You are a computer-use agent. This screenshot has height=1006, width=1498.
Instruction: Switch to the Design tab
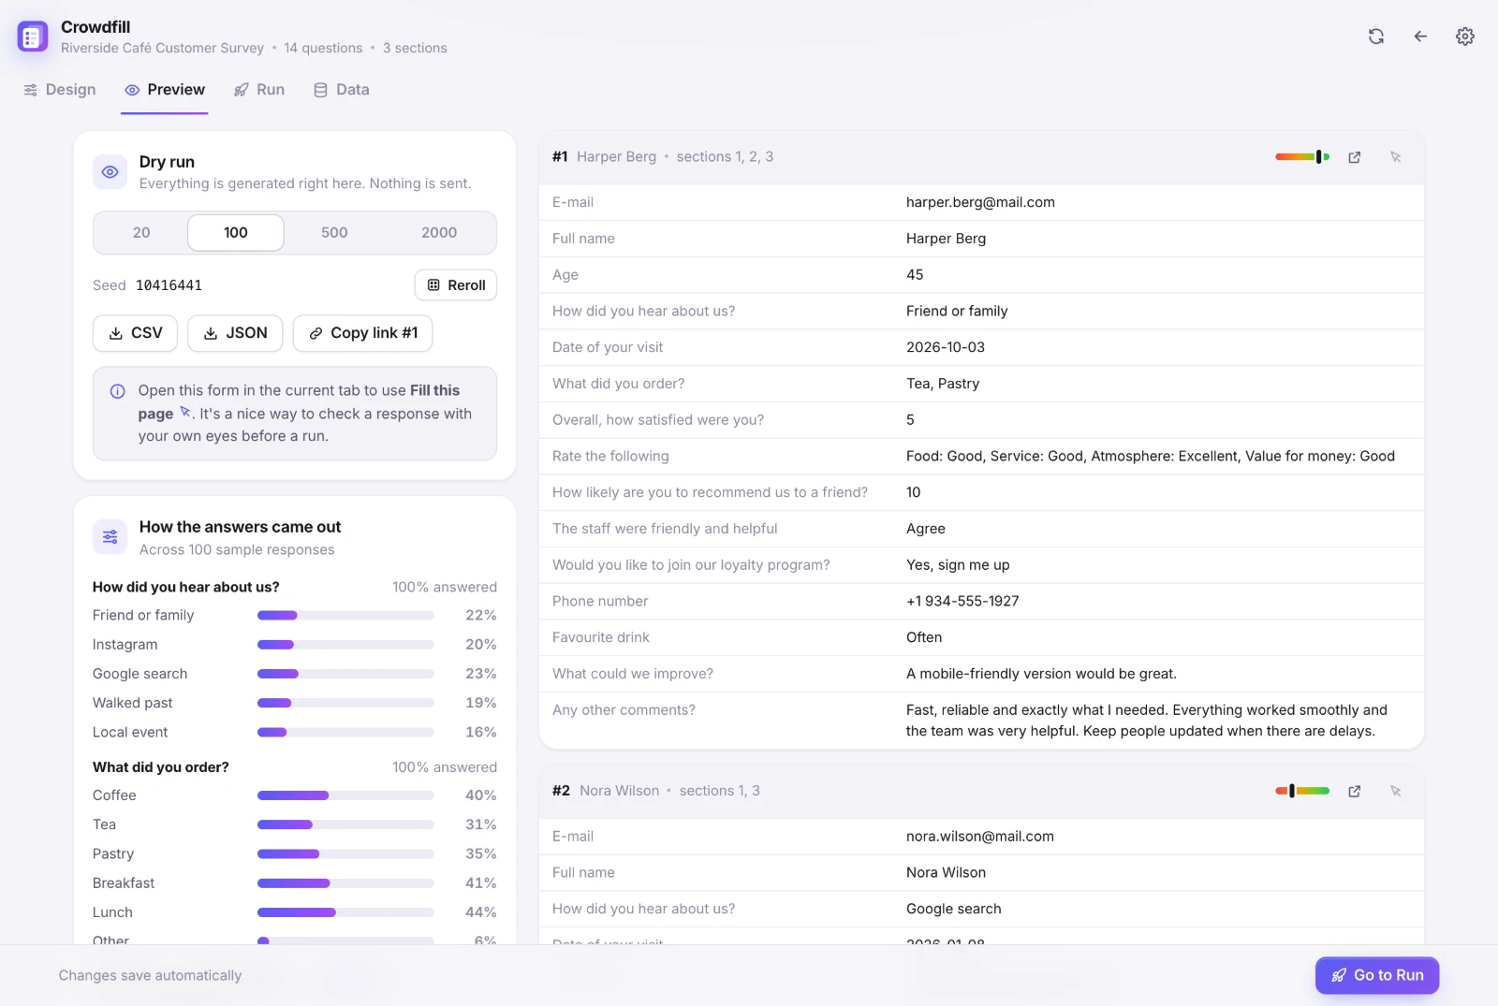point(60,90)
